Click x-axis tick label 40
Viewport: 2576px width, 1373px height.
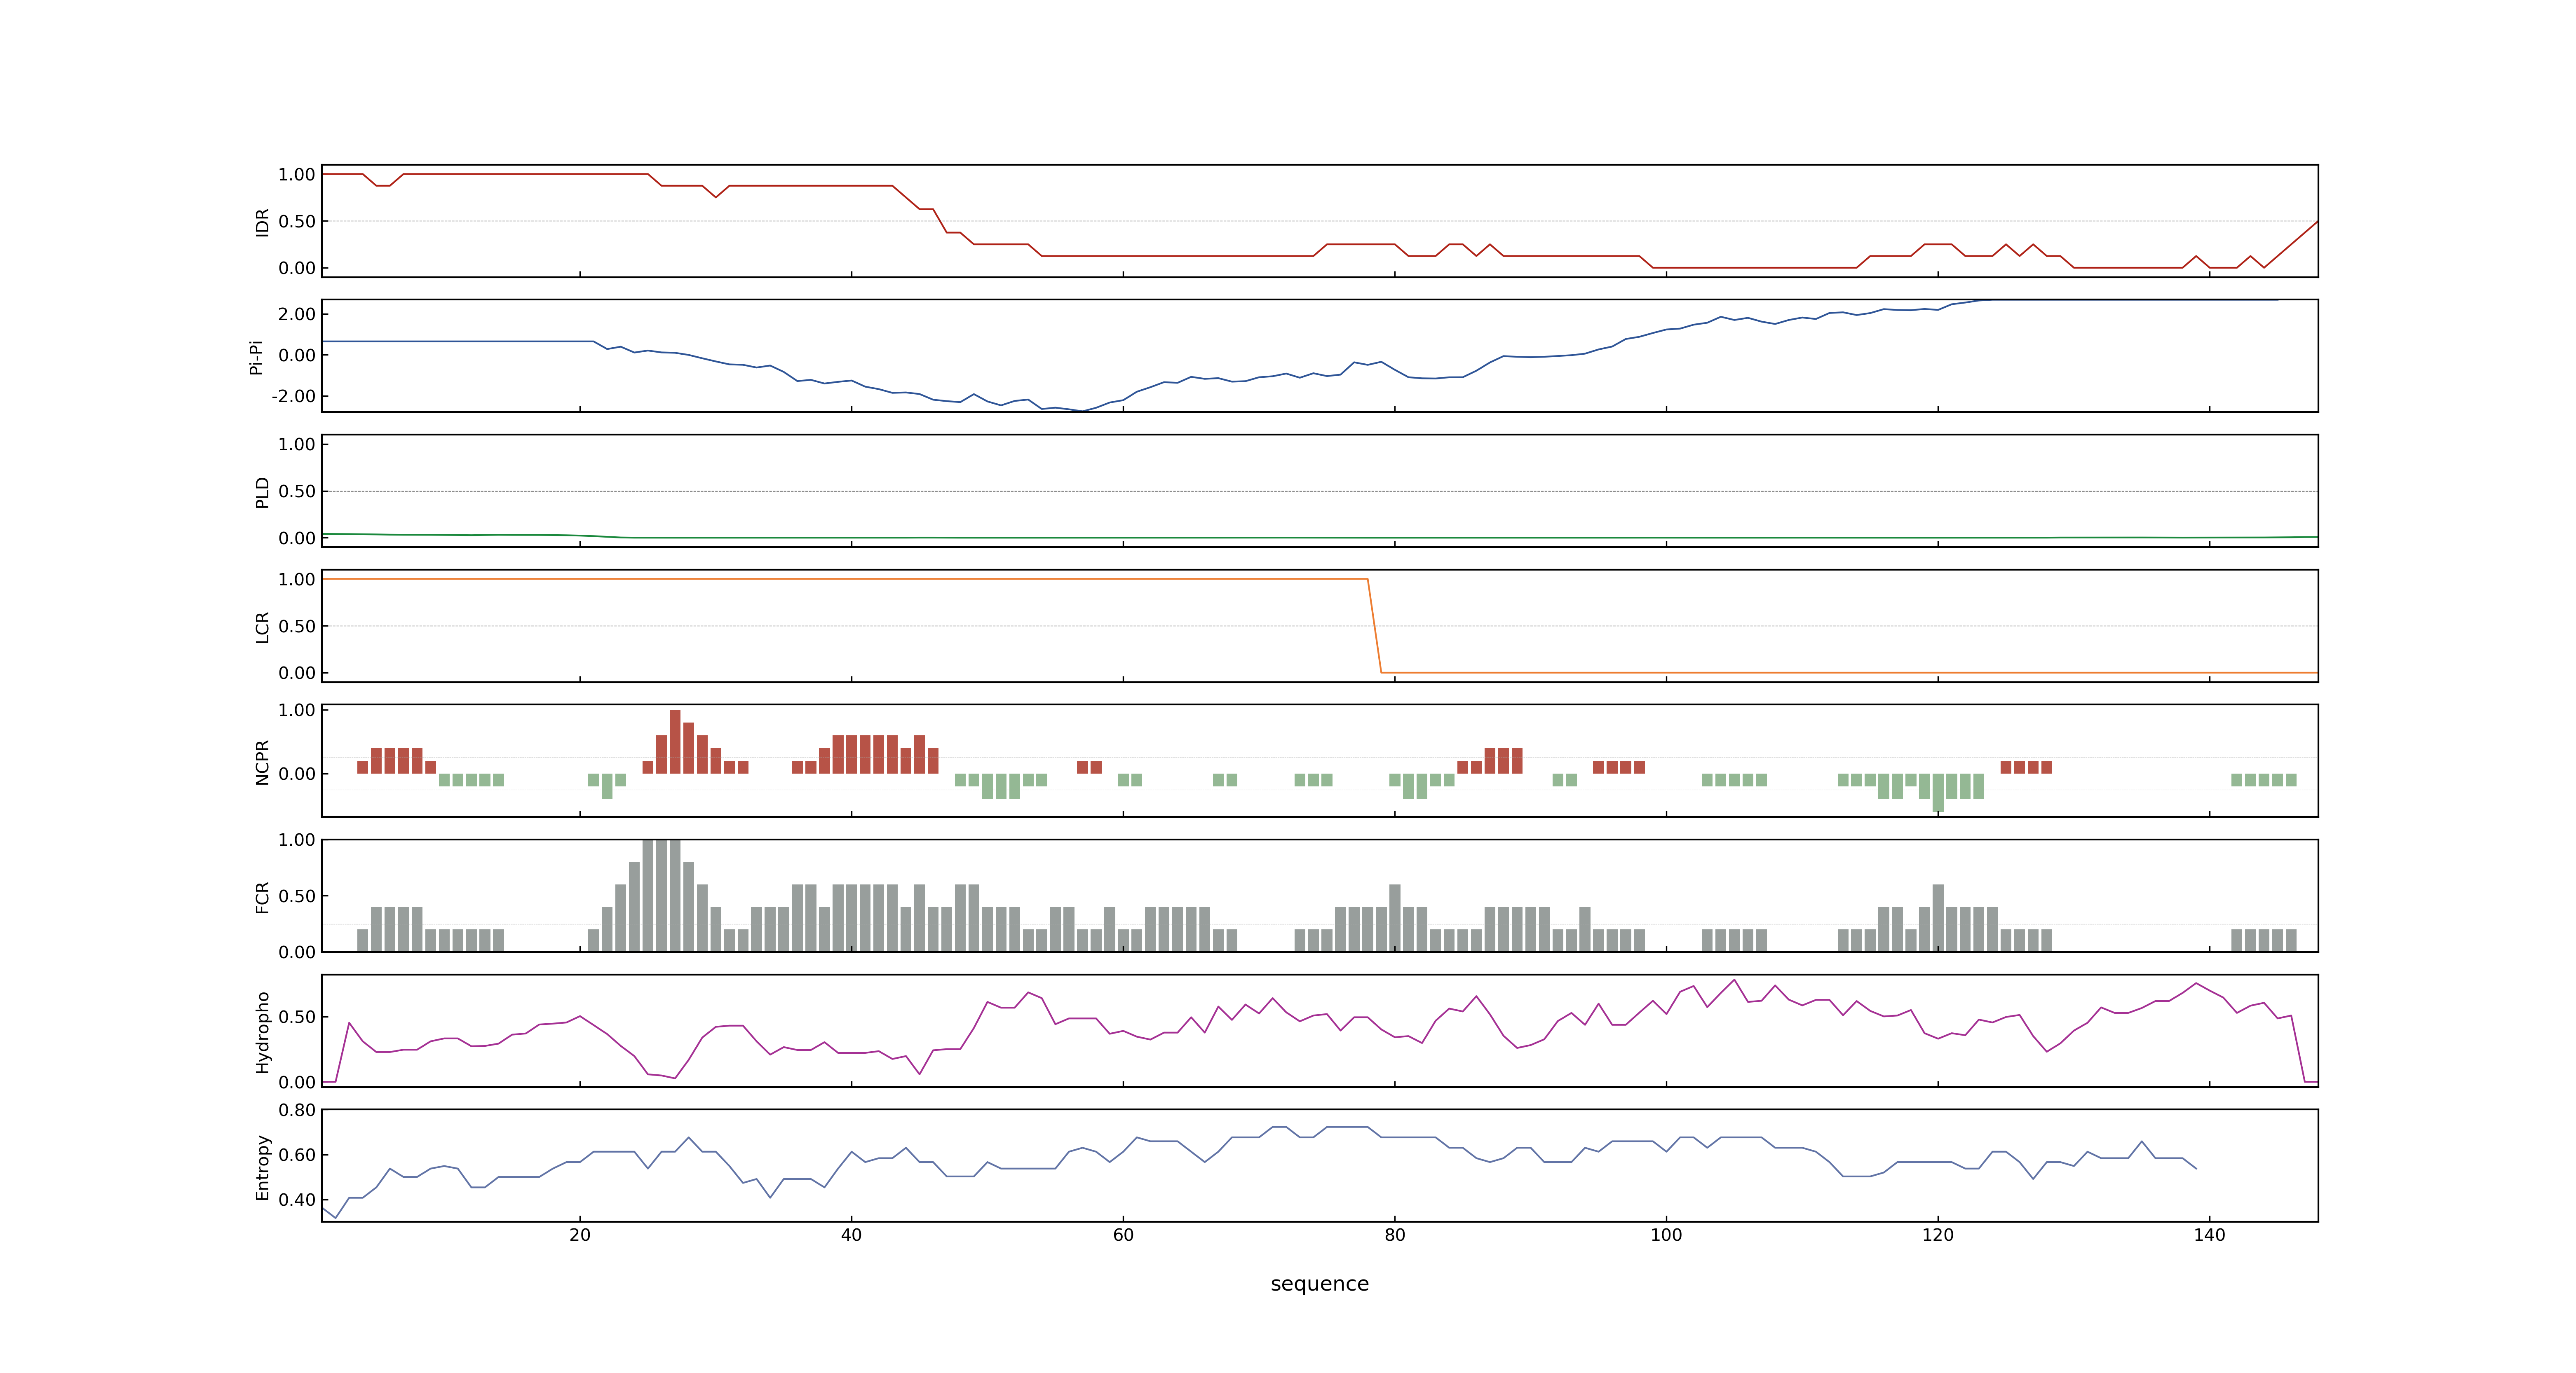click(851, 1235)
